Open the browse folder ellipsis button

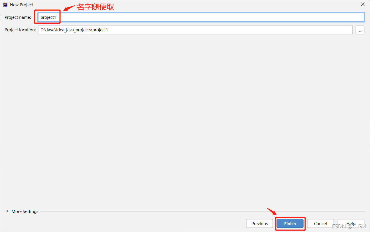[x=360, y=30]
